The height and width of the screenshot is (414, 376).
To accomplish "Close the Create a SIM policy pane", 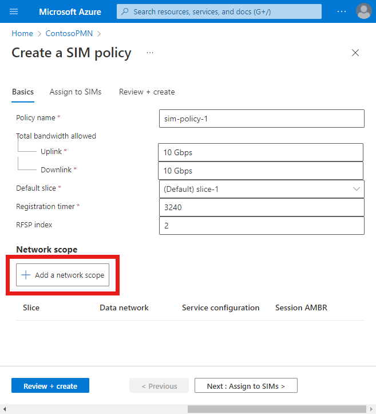I will click(x=355, y=53).
